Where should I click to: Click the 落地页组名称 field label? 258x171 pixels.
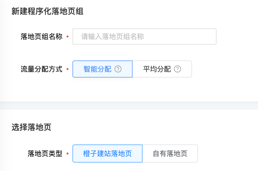(x=41, y=37)
